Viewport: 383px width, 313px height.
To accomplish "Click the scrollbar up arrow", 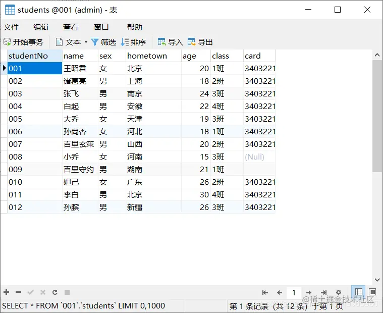I will (x=377, y=55).
